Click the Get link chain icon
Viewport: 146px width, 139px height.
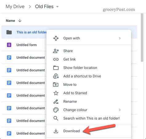pos(56,59)
